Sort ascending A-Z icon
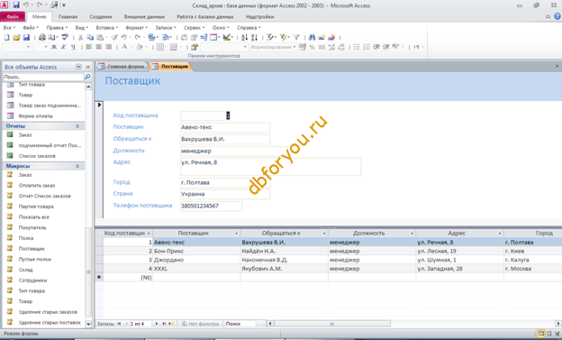 point(244,37)
